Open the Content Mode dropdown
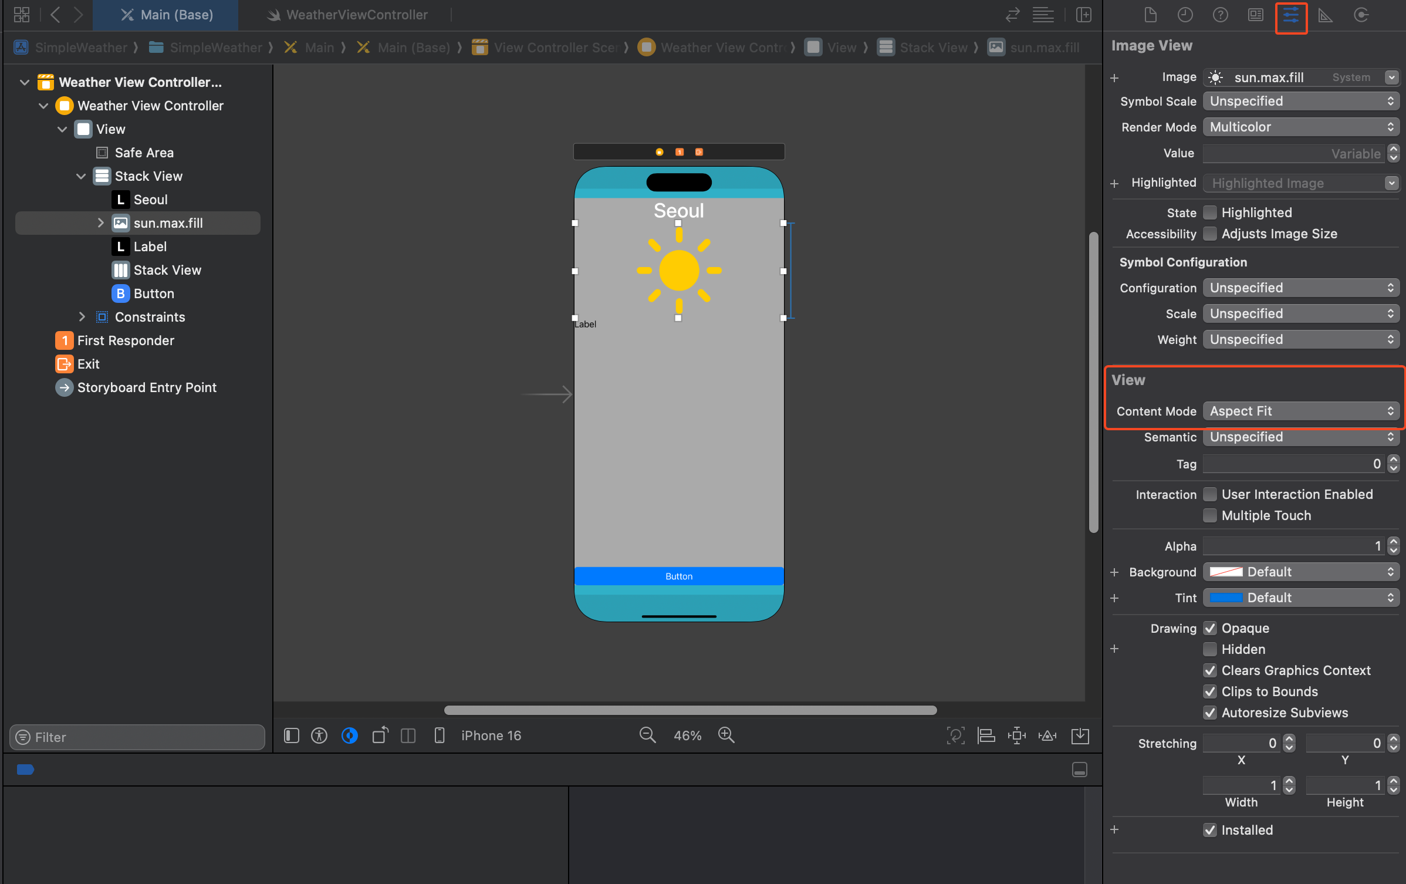Image resolution: width=1406 pixels, height=884 pixels. coord(1300,411)
